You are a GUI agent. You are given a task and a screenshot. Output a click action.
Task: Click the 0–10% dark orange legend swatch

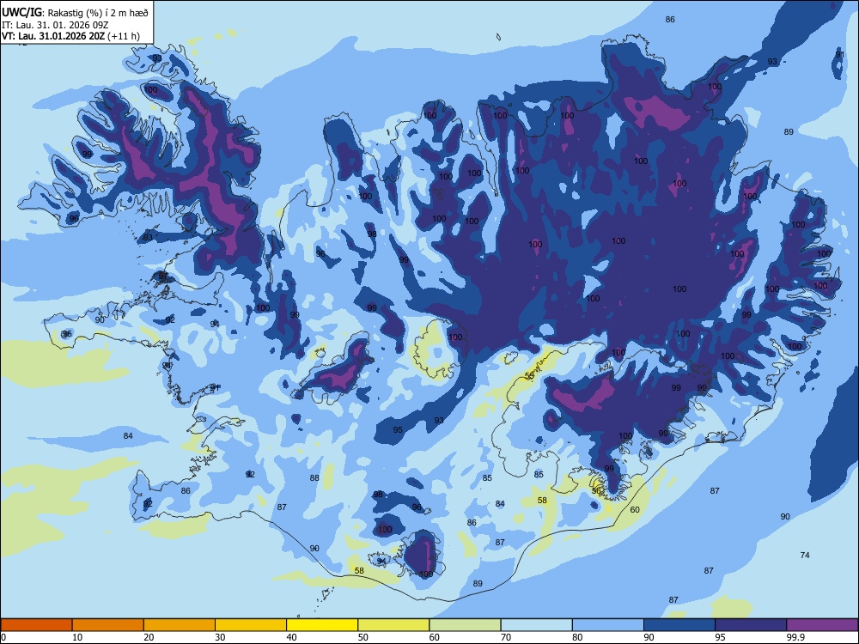37,625
